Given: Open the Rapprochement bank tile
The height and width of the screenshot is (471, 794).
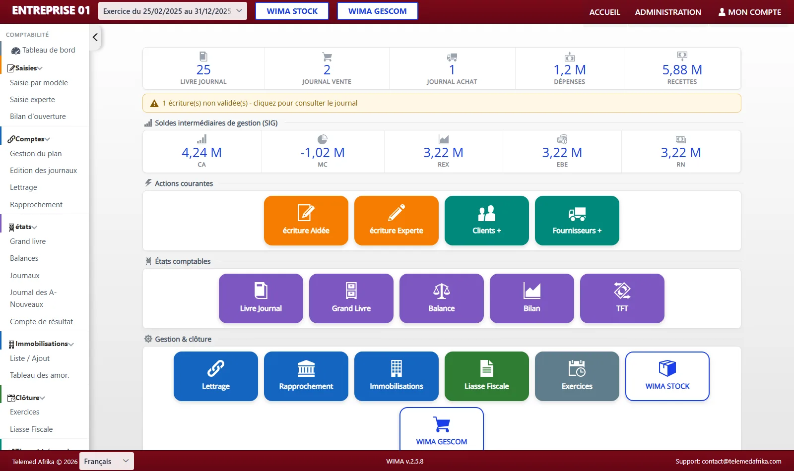Looking at the screenshot, I should pos(306,376).
